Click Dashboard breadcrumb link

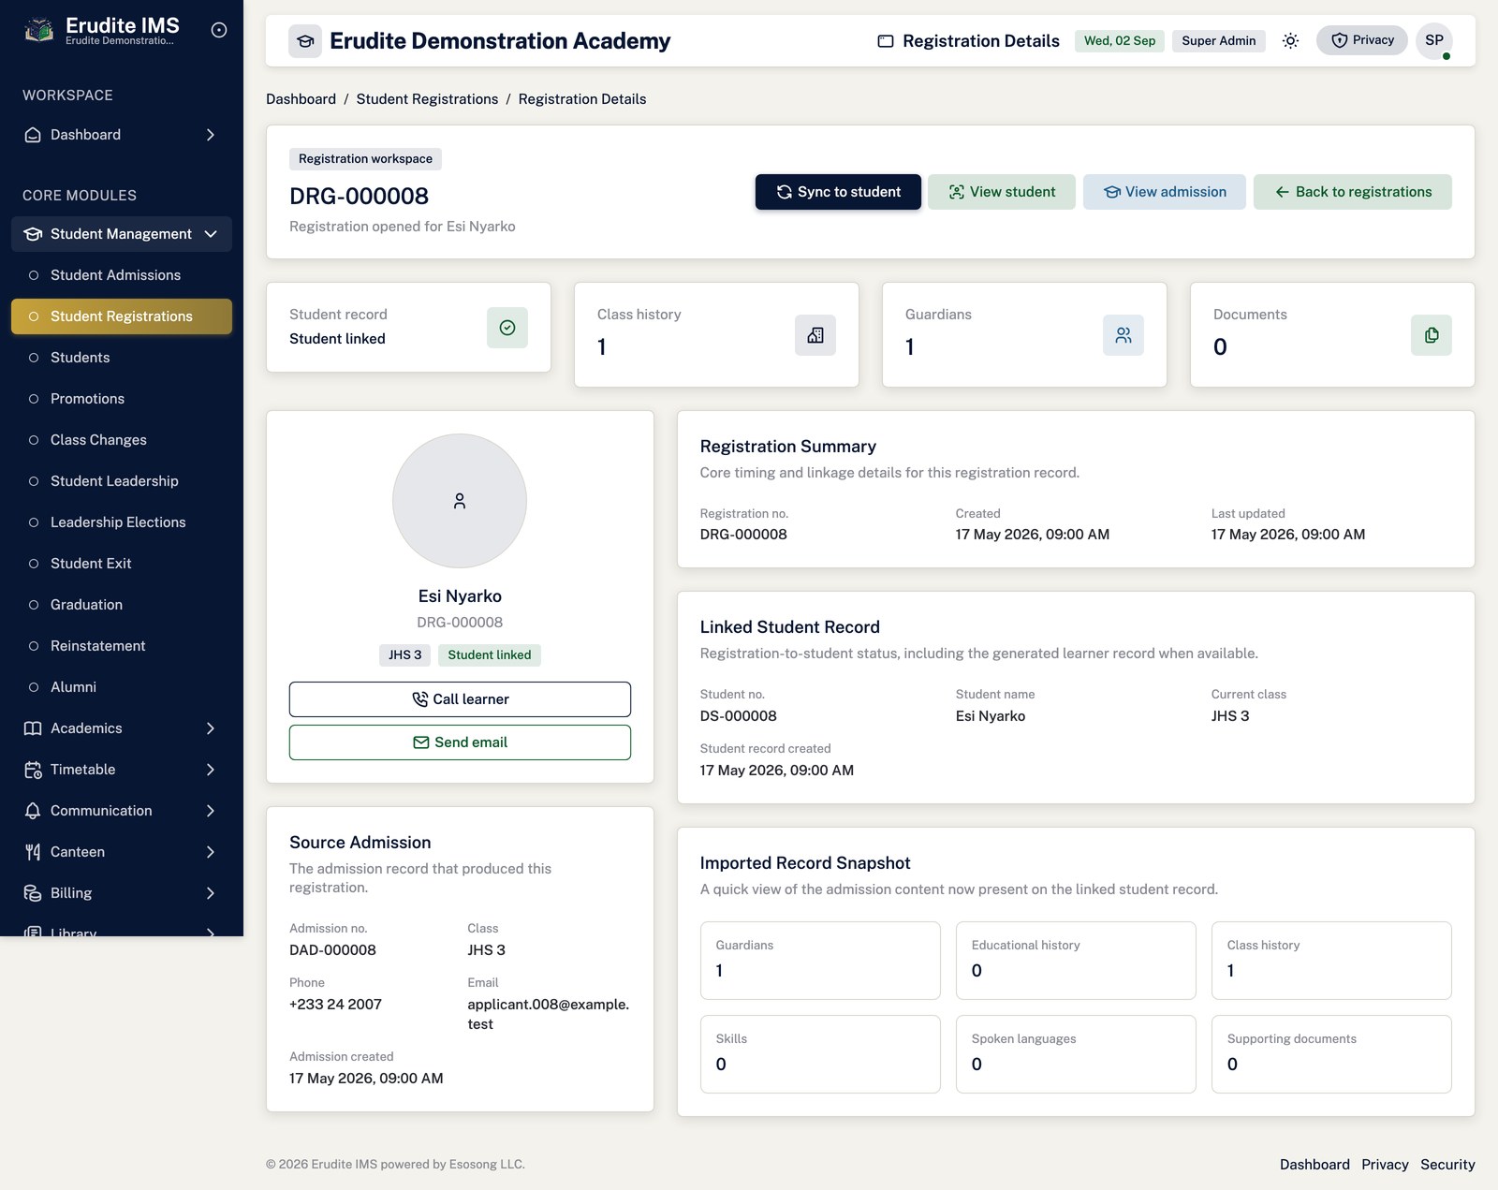click(301, 99)
